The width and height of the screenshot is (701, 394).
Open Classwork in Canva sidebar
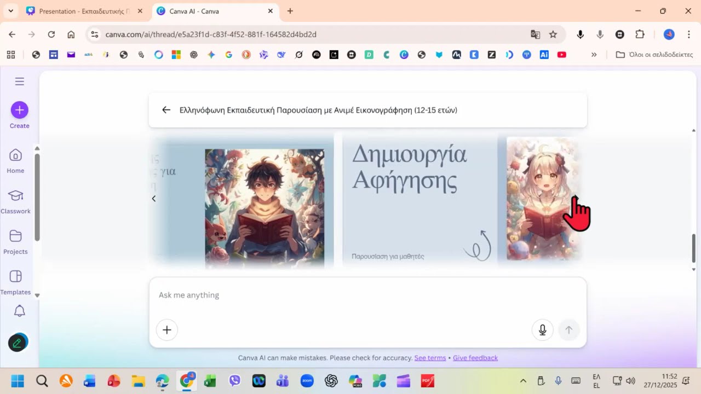tap(15, 201)
